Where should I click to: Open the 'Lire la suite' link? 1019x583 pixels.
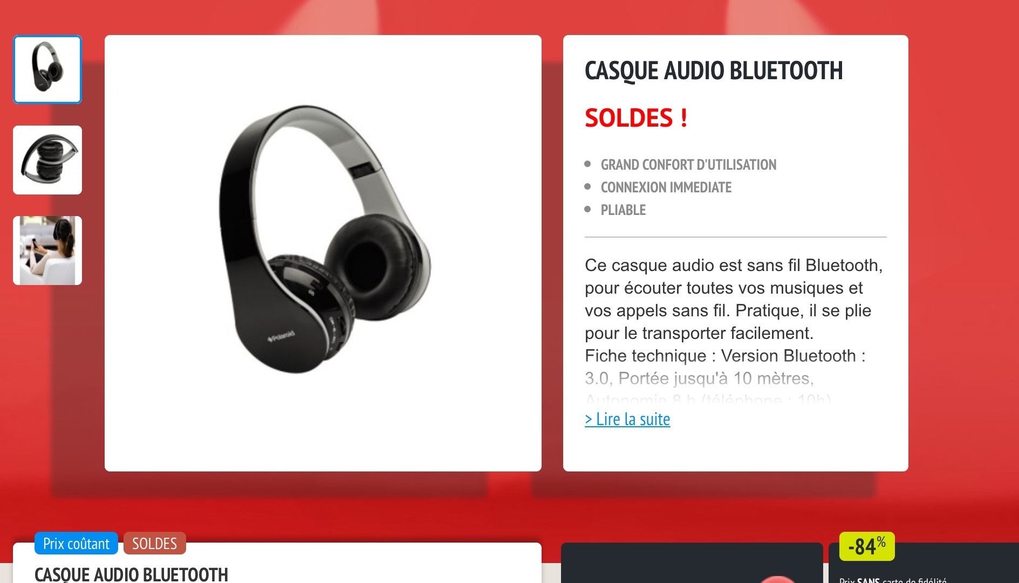point(627,419)
